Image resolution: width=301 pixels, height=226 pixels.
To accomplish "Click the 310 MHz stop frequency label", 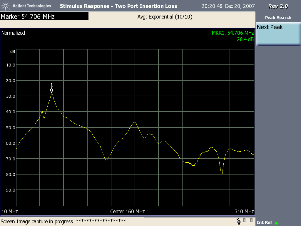I will (x=244, y=212).
